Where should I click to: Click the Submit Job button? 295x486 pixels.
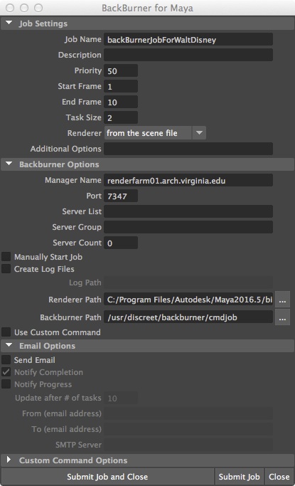[x=239, y=476]
